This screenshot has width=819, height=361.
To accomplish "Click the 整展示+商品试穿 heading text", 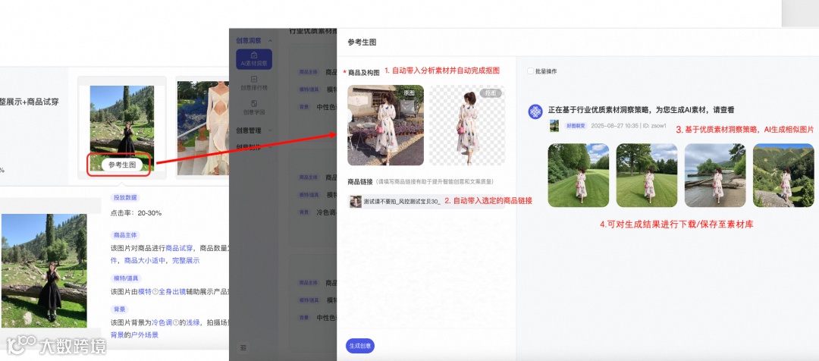I will click(30, 102).
